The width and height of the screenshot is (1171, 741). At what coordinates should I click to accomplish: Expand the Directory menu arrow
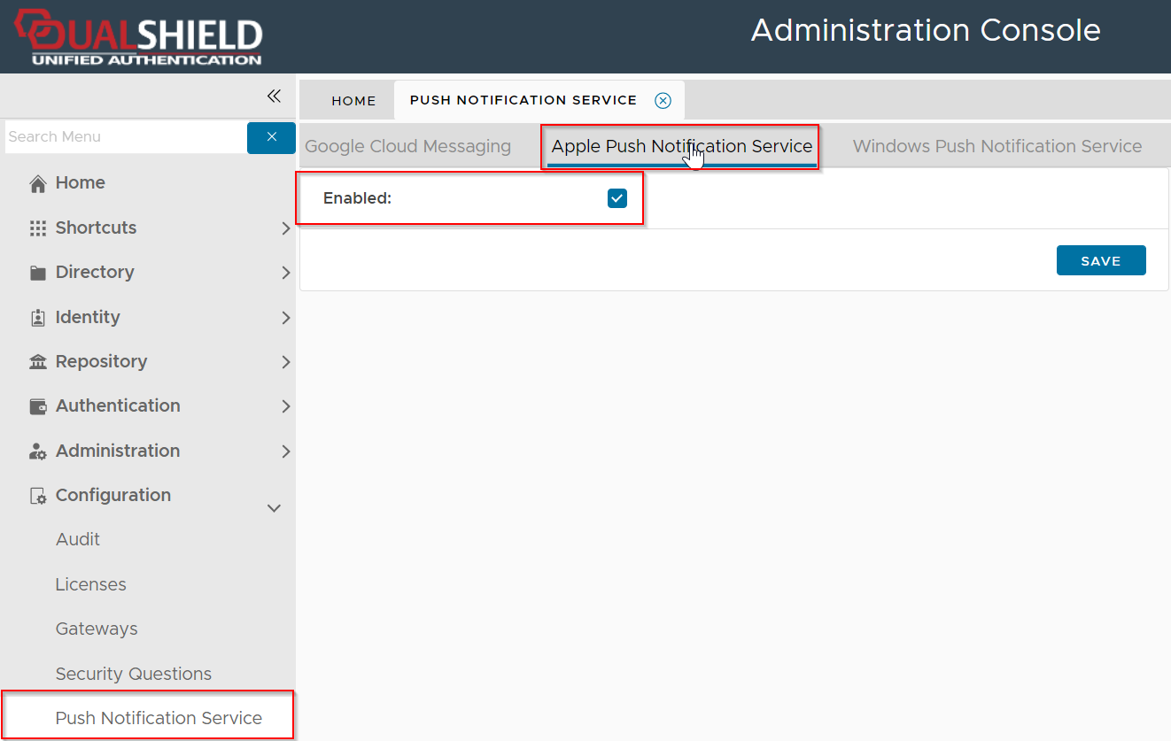point(285,273)
